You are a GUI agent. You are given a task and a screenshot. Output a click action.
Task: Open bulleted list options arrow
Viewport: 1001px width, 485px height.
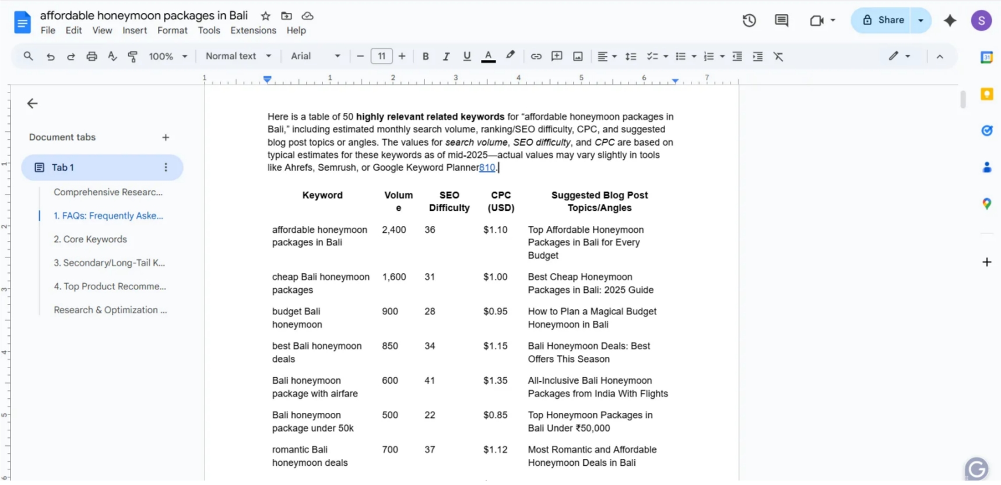[x=694, y=56]
